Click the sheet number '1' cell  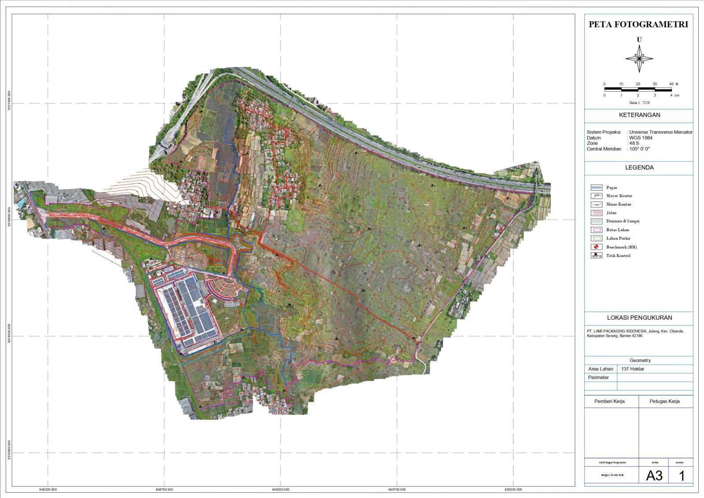pos(682,476)
